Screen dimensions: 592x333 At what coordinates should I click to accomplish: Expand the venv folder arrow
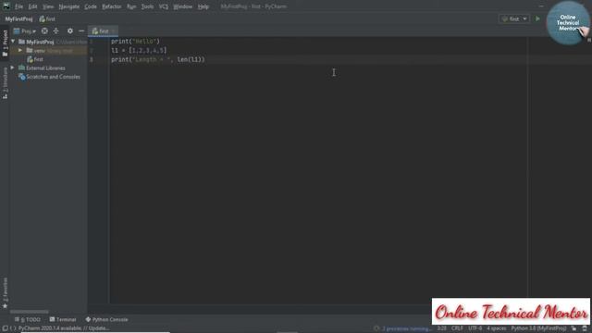click(x=20, y=50)
